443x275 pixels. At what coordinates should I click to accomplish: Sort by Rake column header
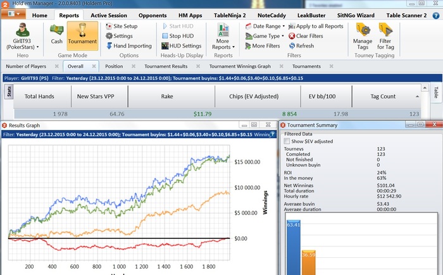pyautogui.click(x=172, y=96)
